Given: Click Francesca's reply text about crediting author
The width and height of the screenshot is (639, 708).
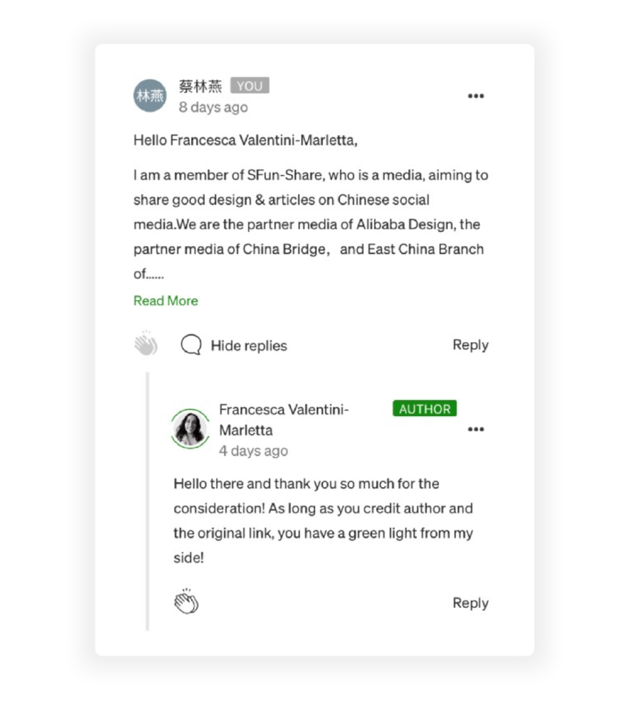Looking at the screenshot, I should pos(324,521).
